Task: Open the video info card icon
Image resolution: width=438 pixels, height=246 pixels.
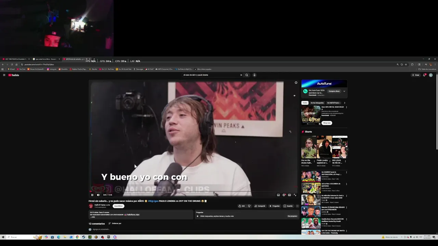Action: click(296, 83)
